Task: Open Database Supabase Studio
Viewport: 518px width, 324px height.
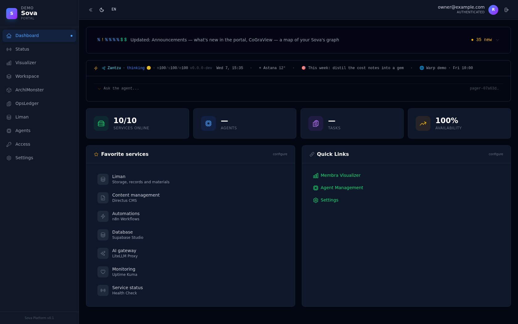Action: pyautogui.click(x=191, y=235)
